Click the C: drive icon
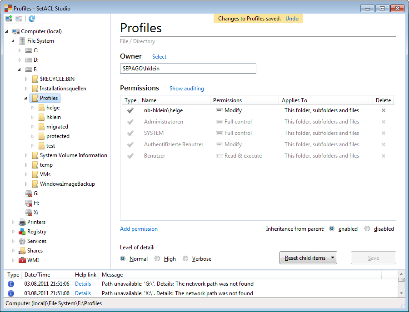This screenshot has width=409, height=312. pyautogui.click(x=29, y=50)
